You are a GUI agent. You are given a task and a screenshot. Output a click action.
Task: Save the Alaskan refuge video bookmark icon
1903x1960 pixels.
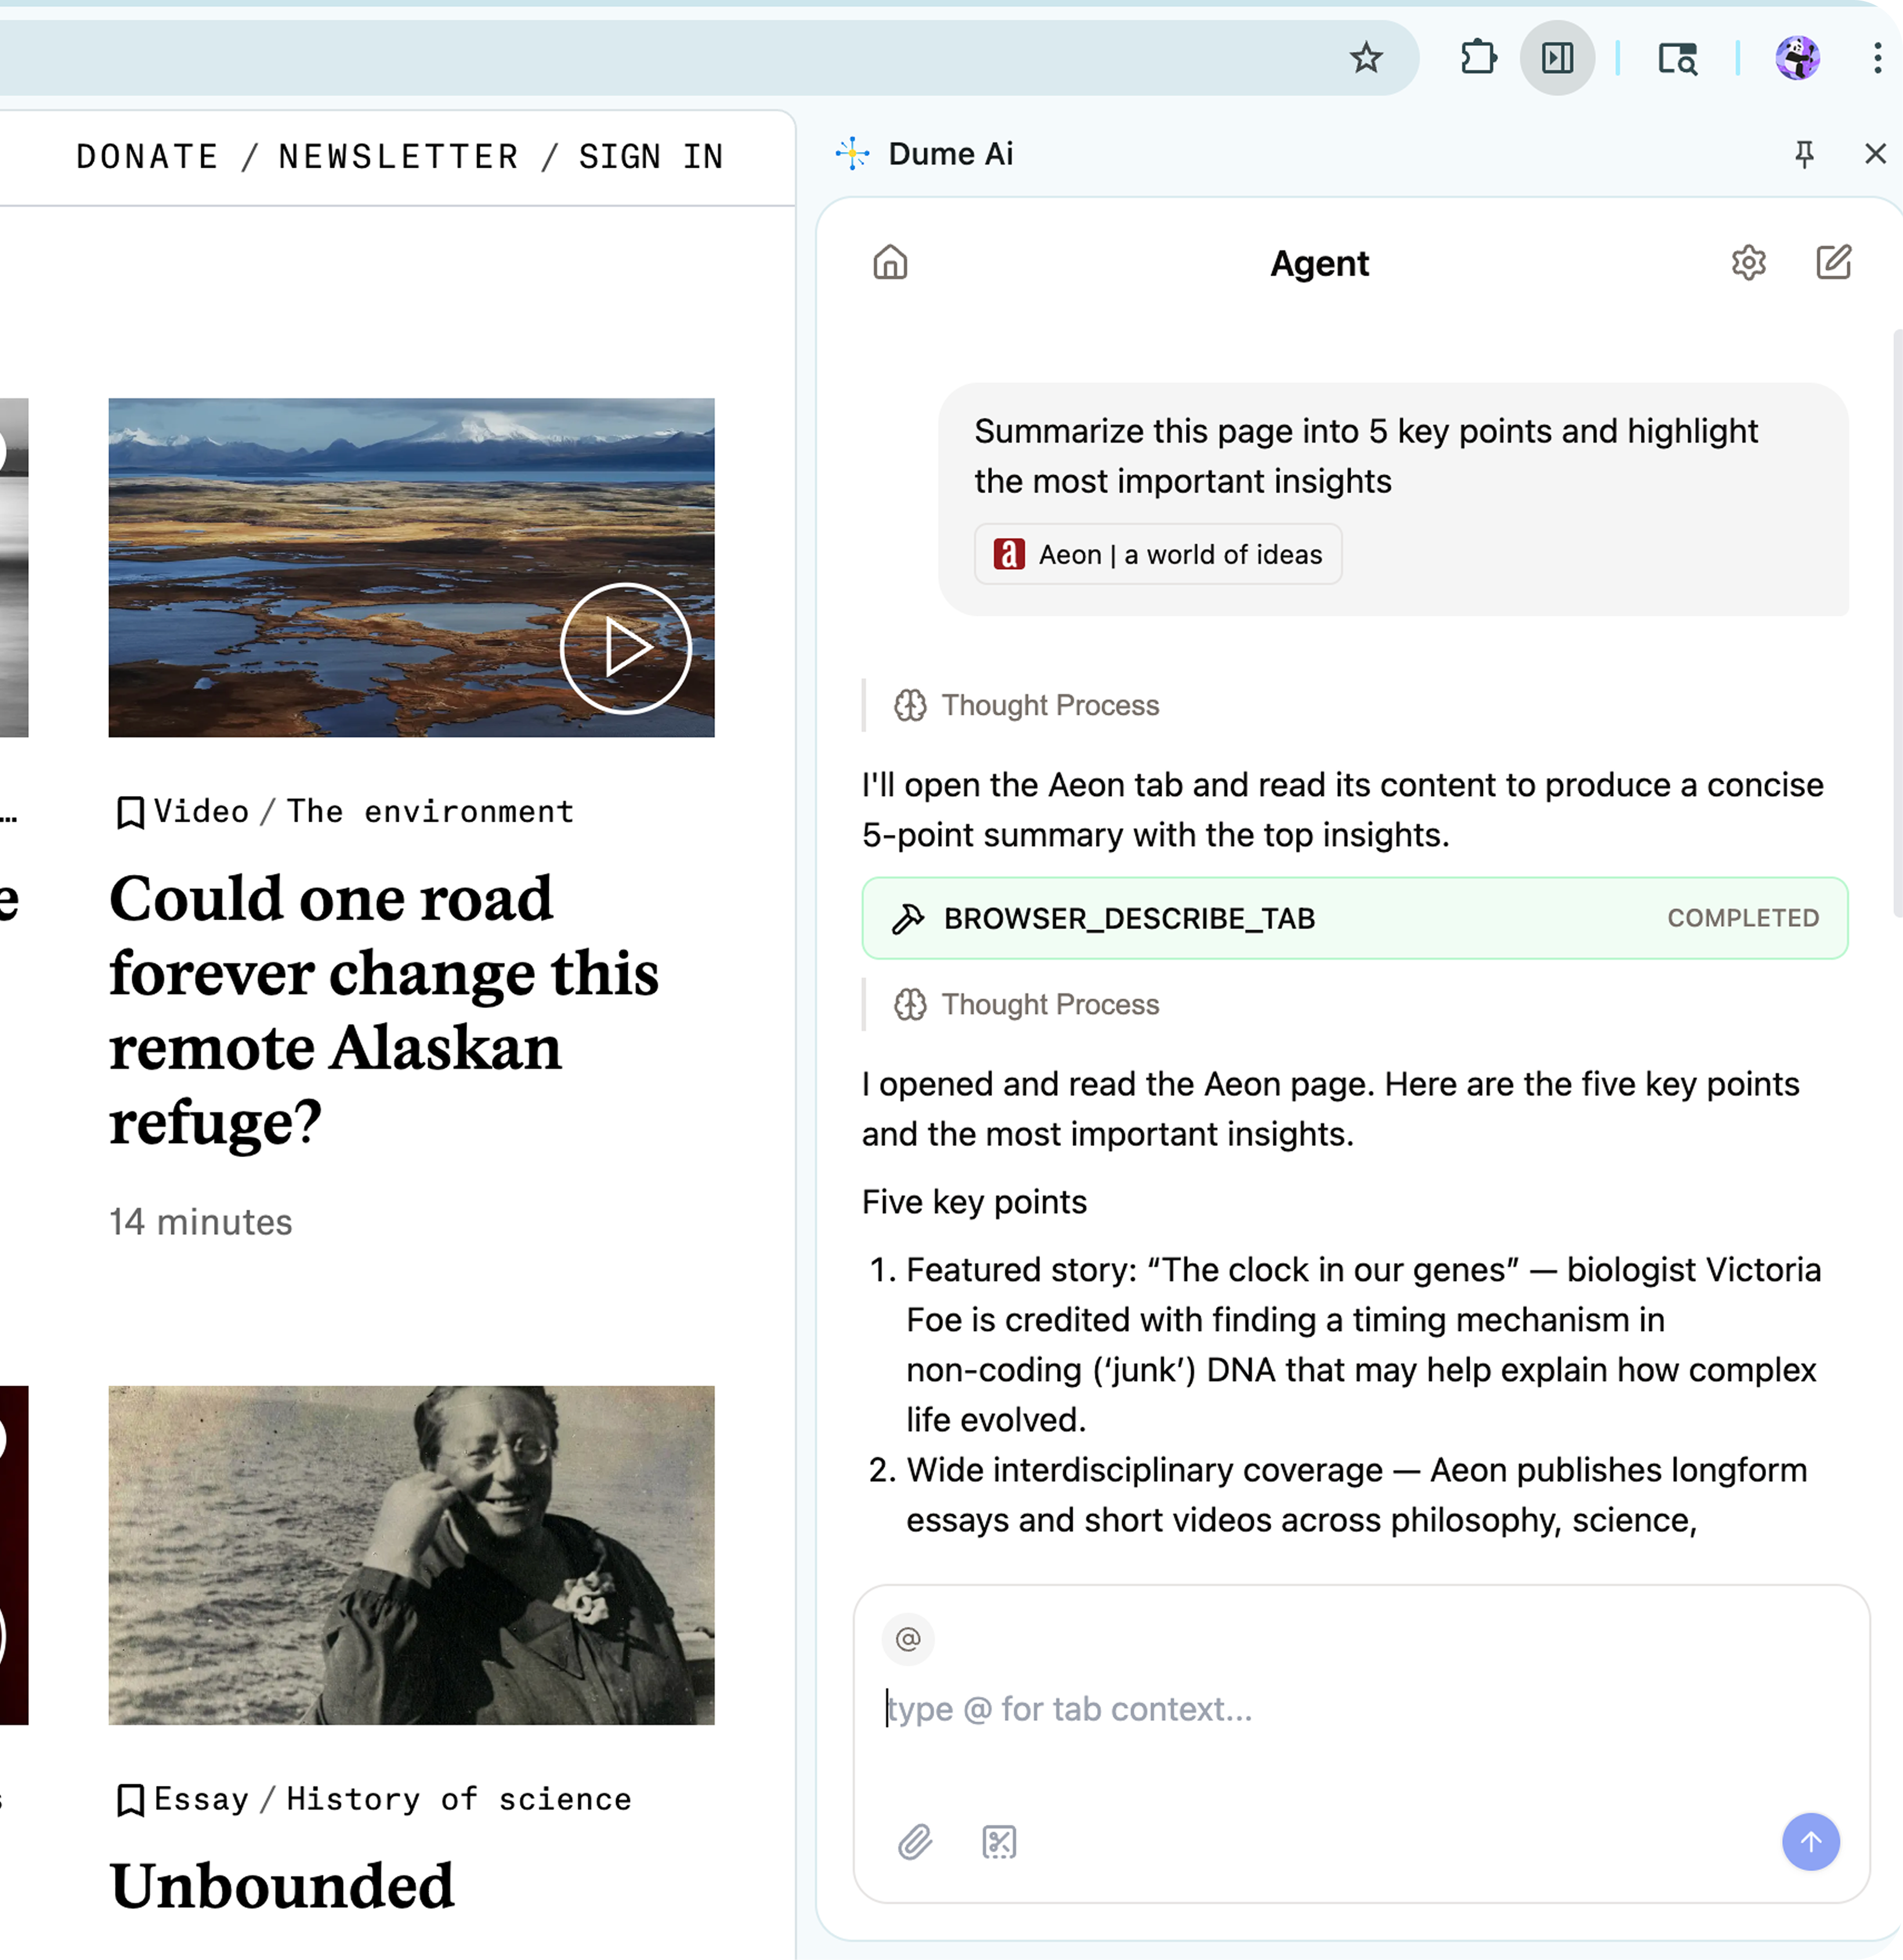130,812
